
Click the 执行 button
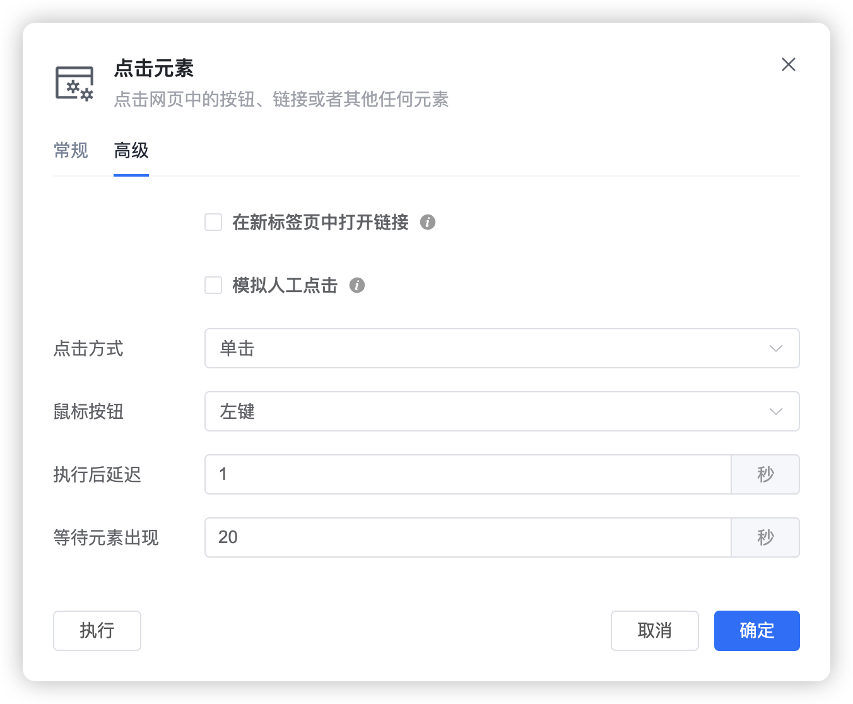pyautogui.click(x=97, y=631)
